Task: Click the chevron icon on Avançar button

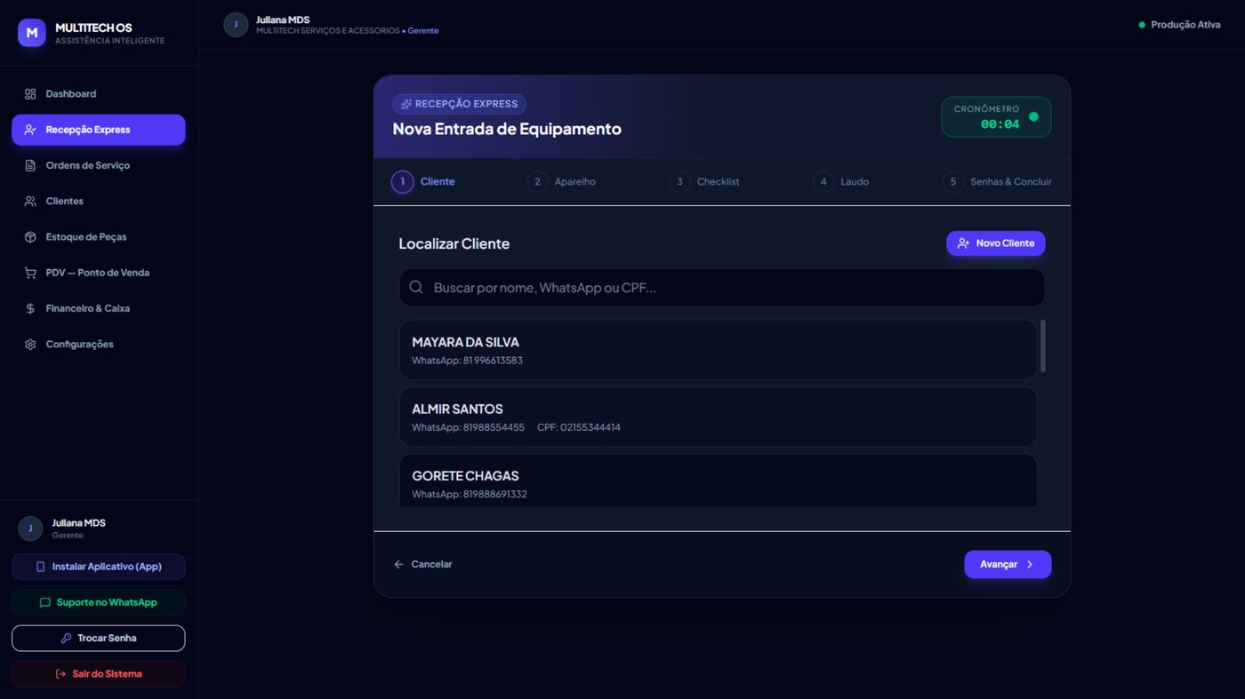Action: [1030, 564]
